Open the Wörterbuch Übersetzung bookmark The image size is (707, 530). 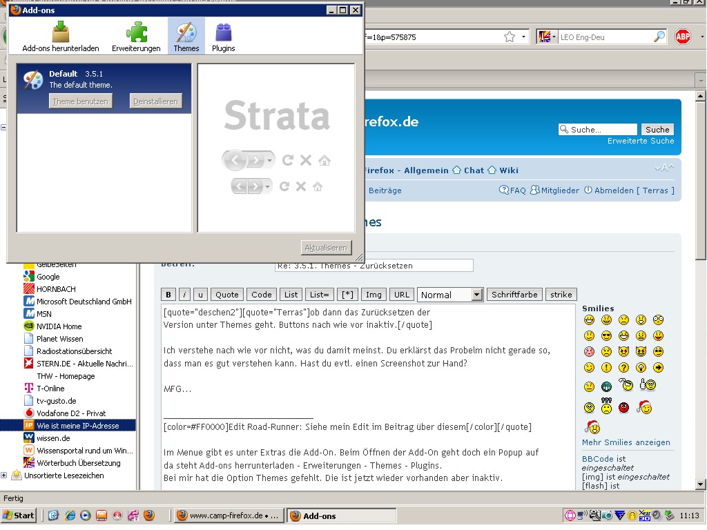click(x=79, y=463)
